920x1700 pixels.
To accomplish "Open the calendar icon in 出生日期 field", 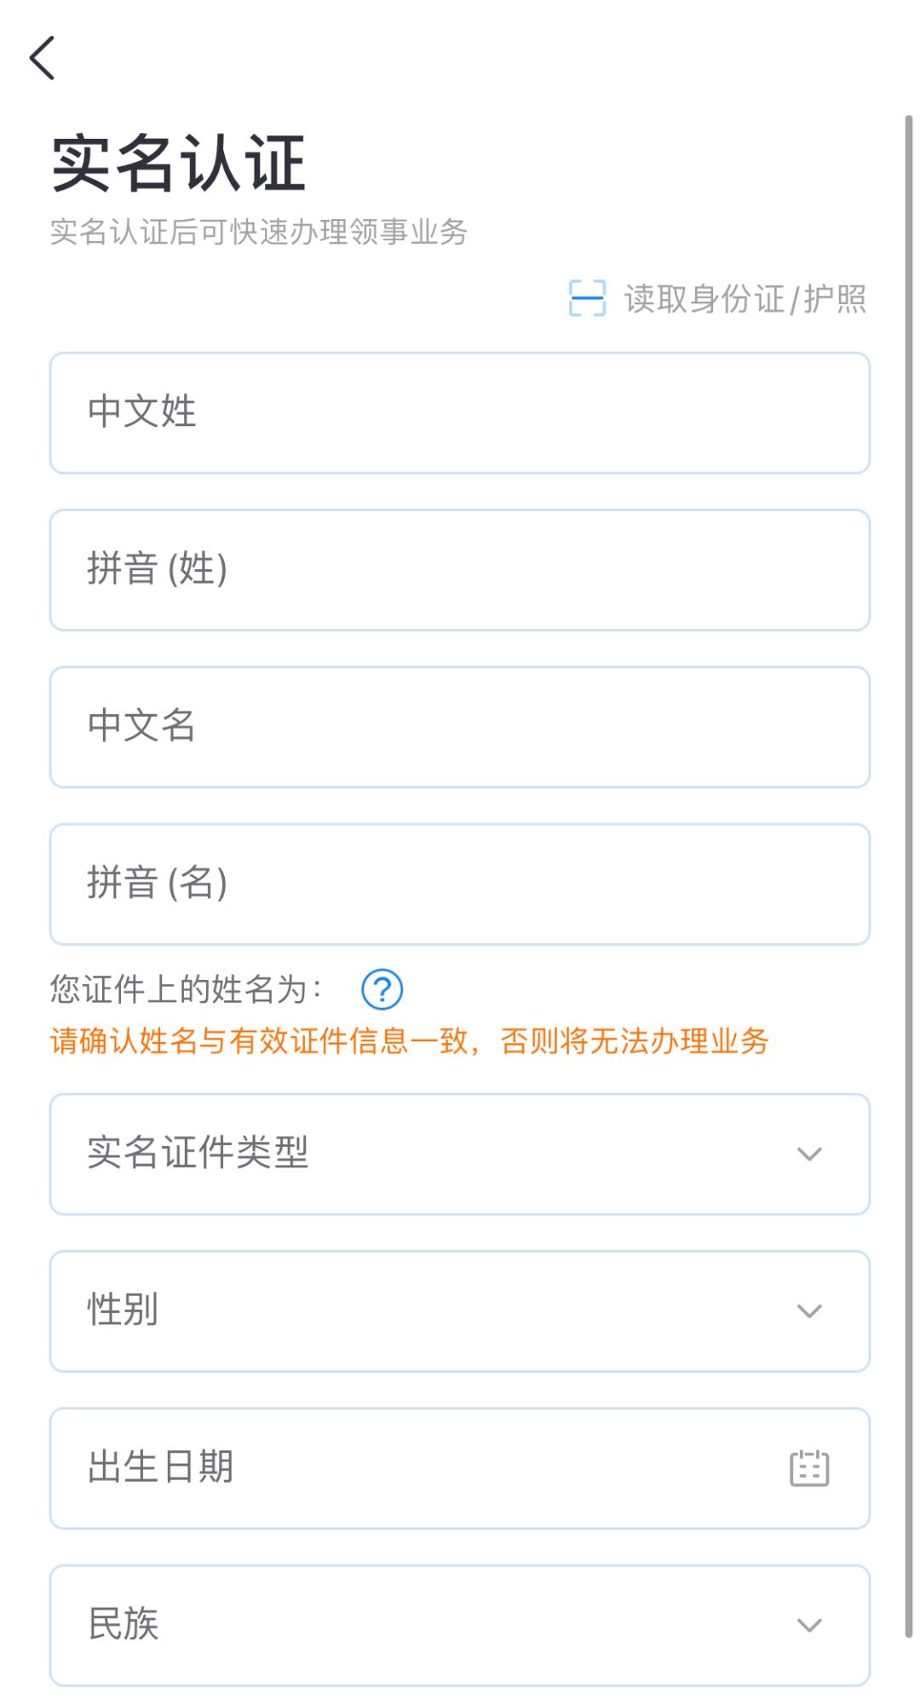I will coord(808,1467).
